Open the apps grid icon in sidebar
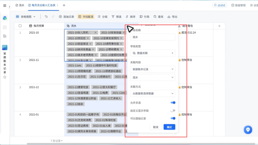The height and width of the screenshot is (145, 258). pos(4,27)
